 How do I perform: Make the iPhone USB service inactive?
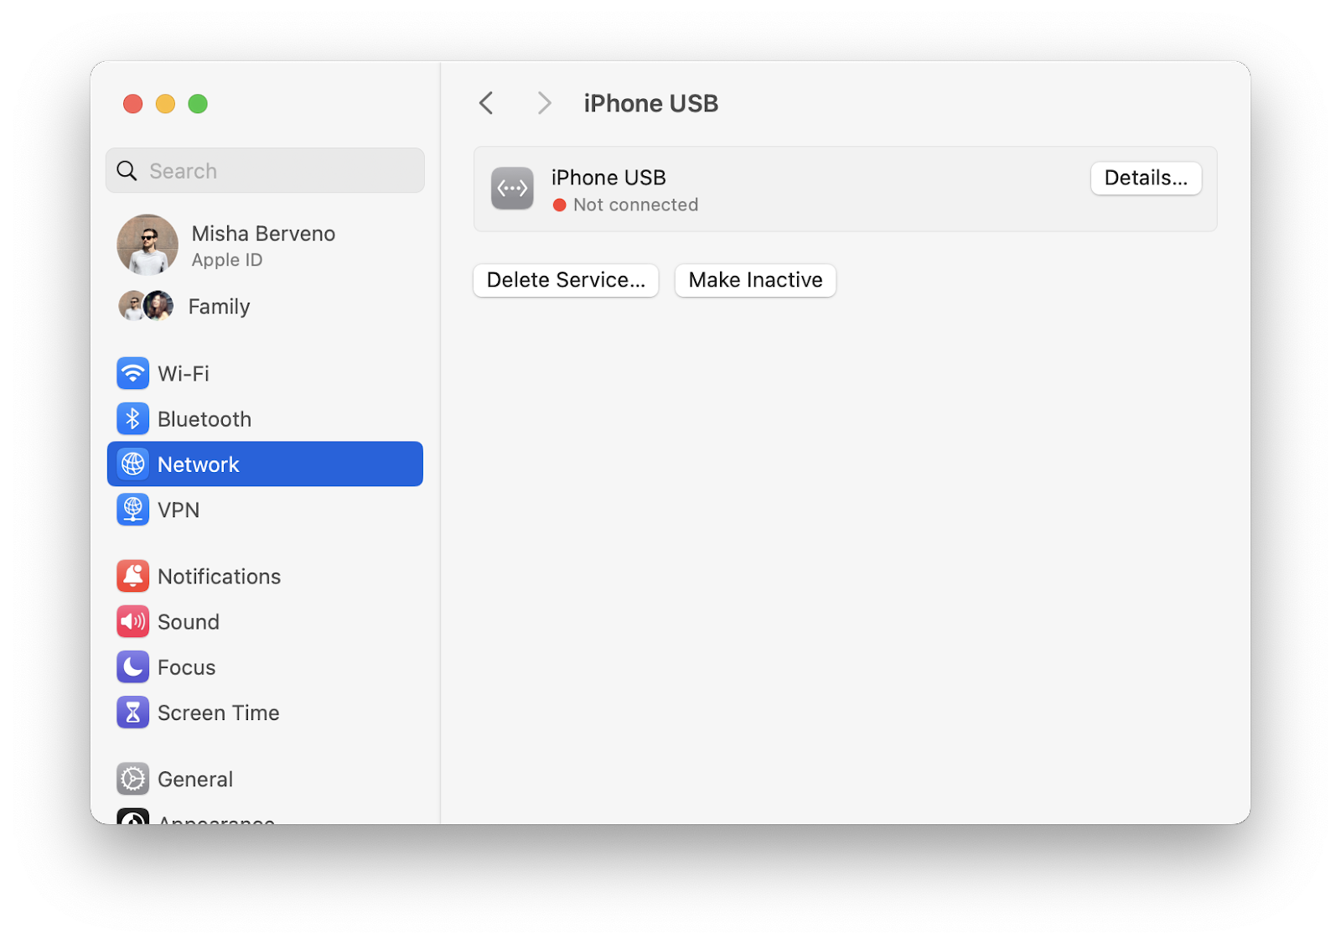(754, 280)
